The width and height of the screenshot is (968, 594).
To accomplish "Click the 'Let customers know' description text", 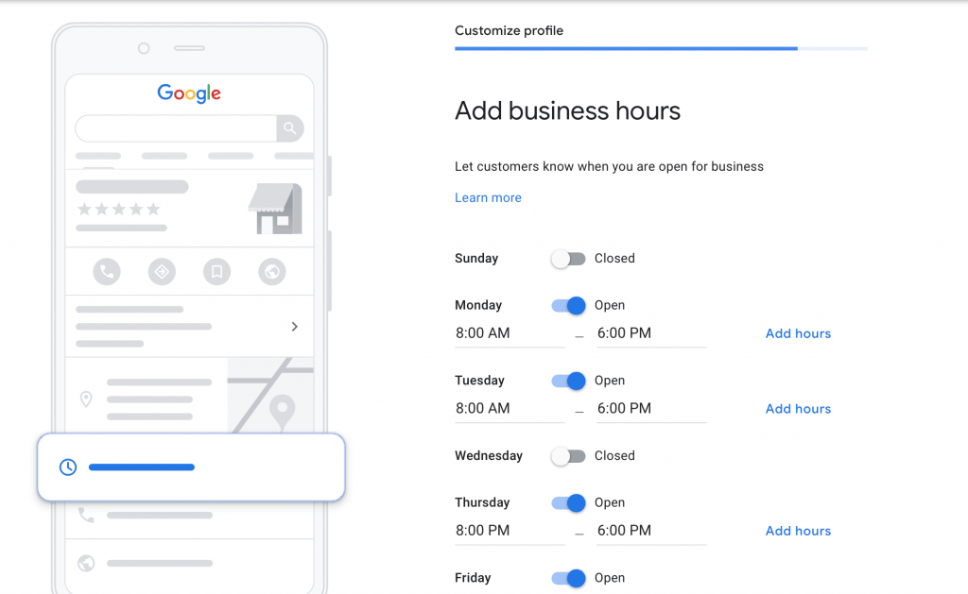I will tap(609, 166).
